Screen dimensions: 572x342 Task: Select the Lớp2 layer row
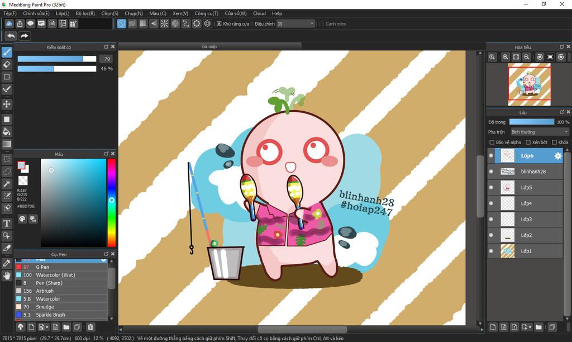[x=526, y=235]
